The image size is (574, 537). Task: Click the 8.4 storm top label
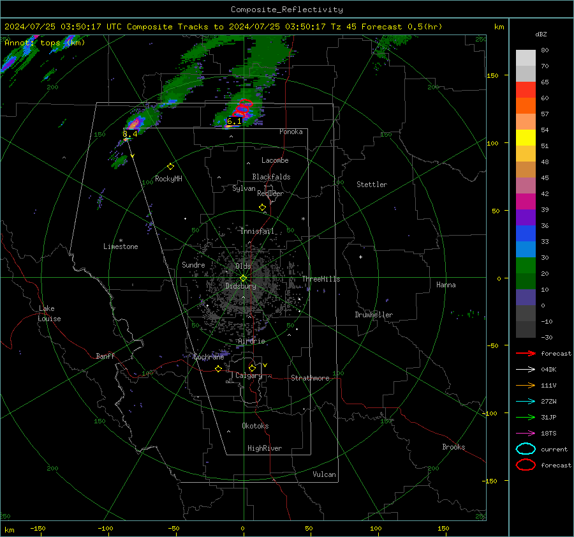tap(130, 133)
